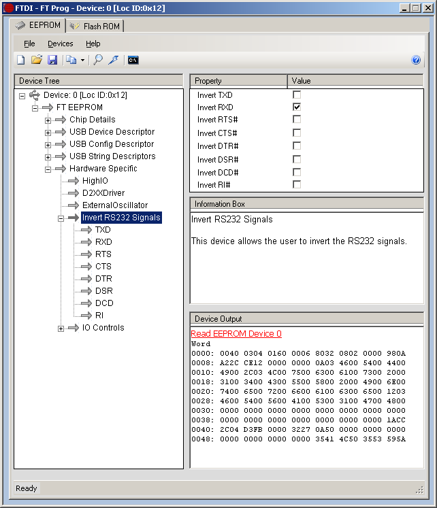Viewport: 437px width, 508px height.
Task: Open the Devices menu
Action: pos(61,44)
